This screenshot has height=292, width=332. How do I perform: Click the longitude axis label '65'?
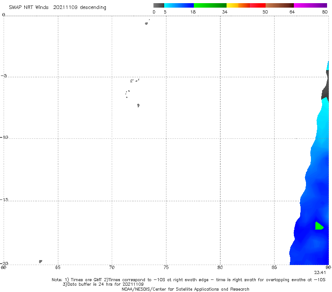click(58, 267)
